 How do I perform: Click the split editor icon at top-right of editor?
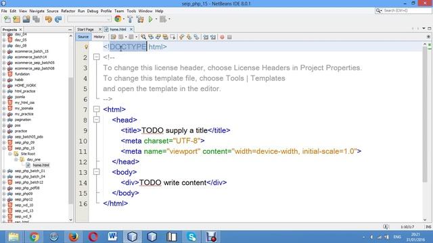tap(428, 36)
